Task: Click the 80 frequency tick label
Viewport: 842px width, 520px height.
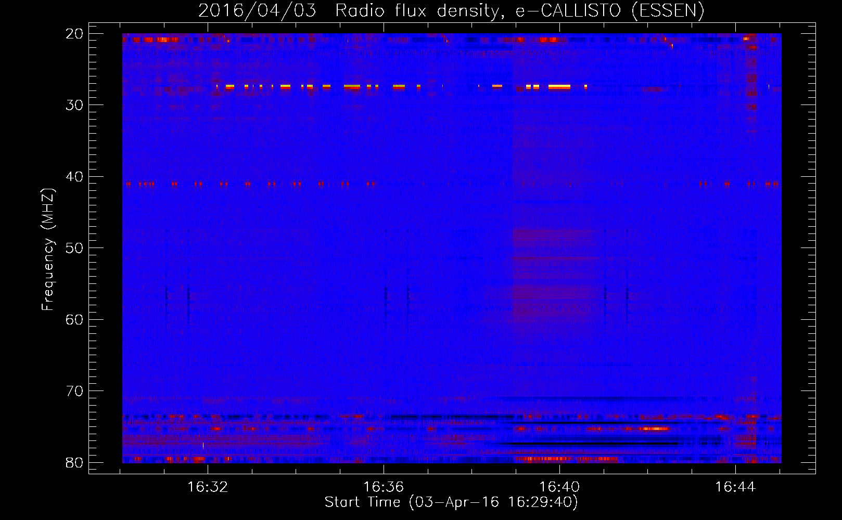Action: coord(75,462)
